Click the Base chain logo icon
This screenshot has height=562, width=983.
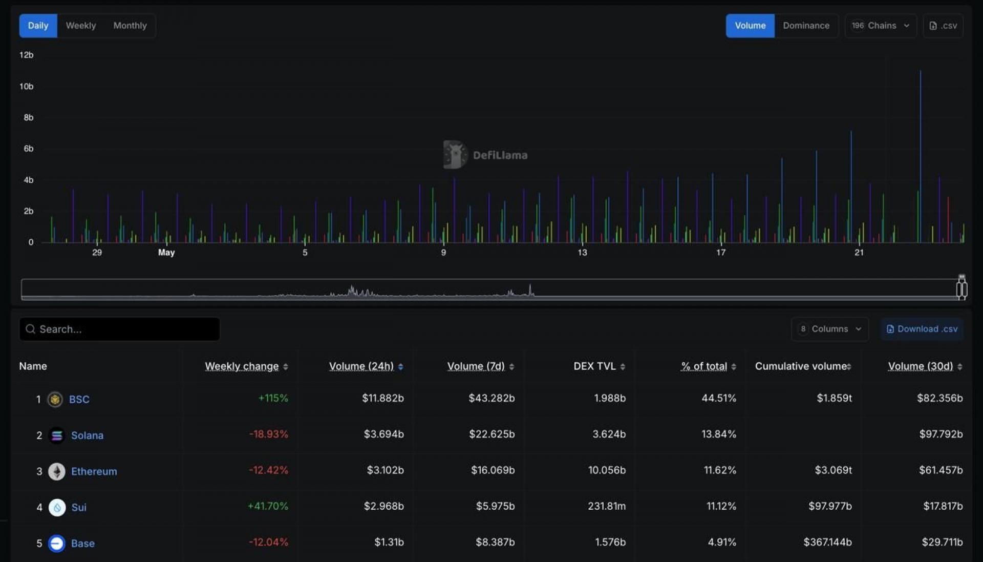coord(57,543)
